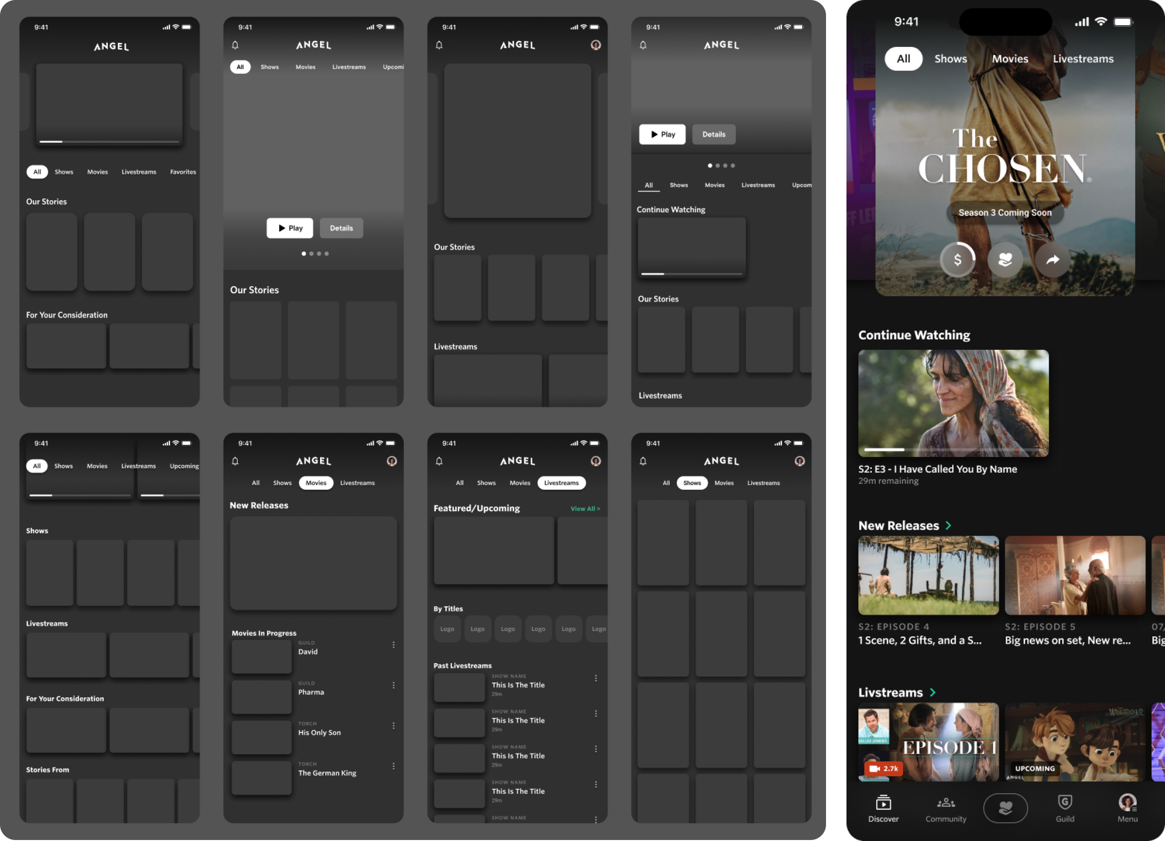Tap notification bell in Shows grid wireframe
Viewport: 1165px width, 841px height.
pos(643,461)
